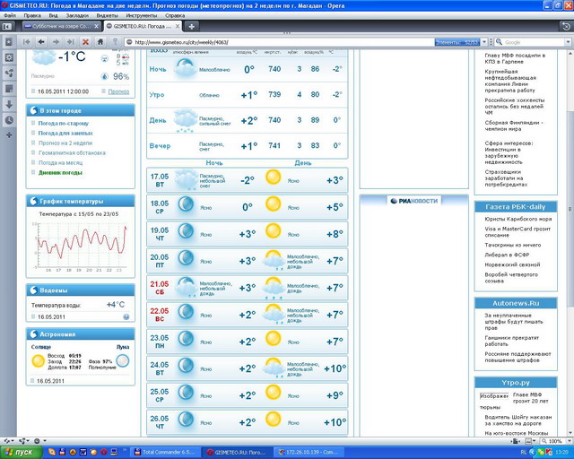
Task: Open the closed tabs list at the tab bar's right
Action: tap(564, 27)
